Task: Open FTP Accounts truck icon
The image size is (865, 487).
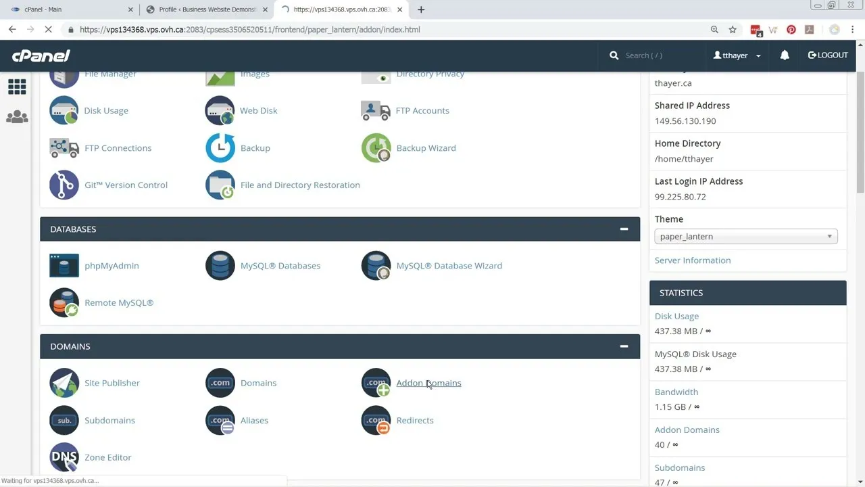Action: (x=376, y=110)
